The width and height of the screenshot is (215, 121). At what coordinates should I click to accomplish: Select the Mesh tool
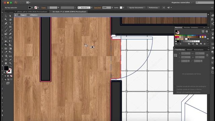pyautogui.click(x=6, y=48)
